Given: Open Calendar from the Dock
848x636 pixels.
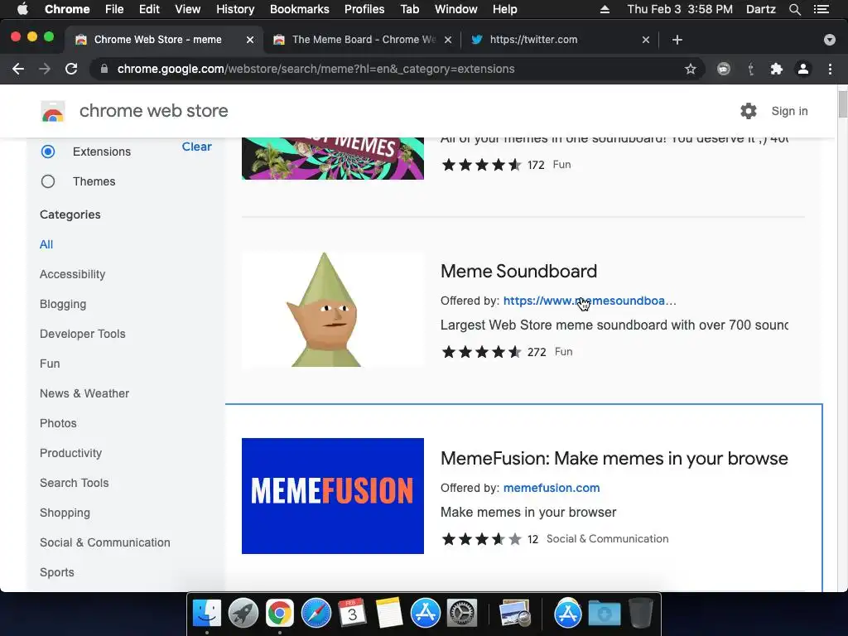Looking at the screenshot, I should [x=352, y=613].
